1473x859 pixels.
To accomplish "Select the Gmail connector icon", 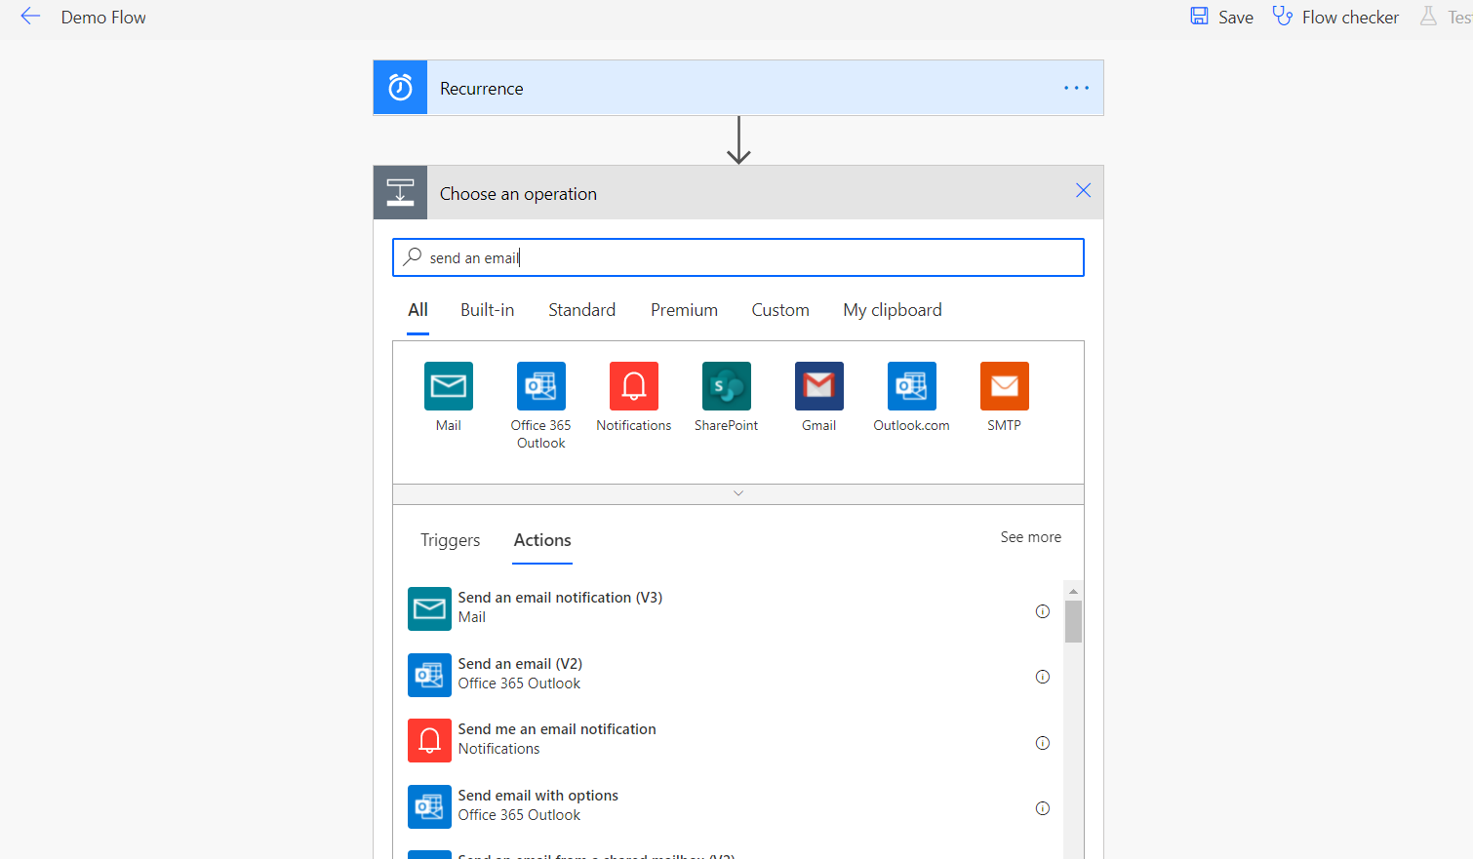I will tap(818, 385).
